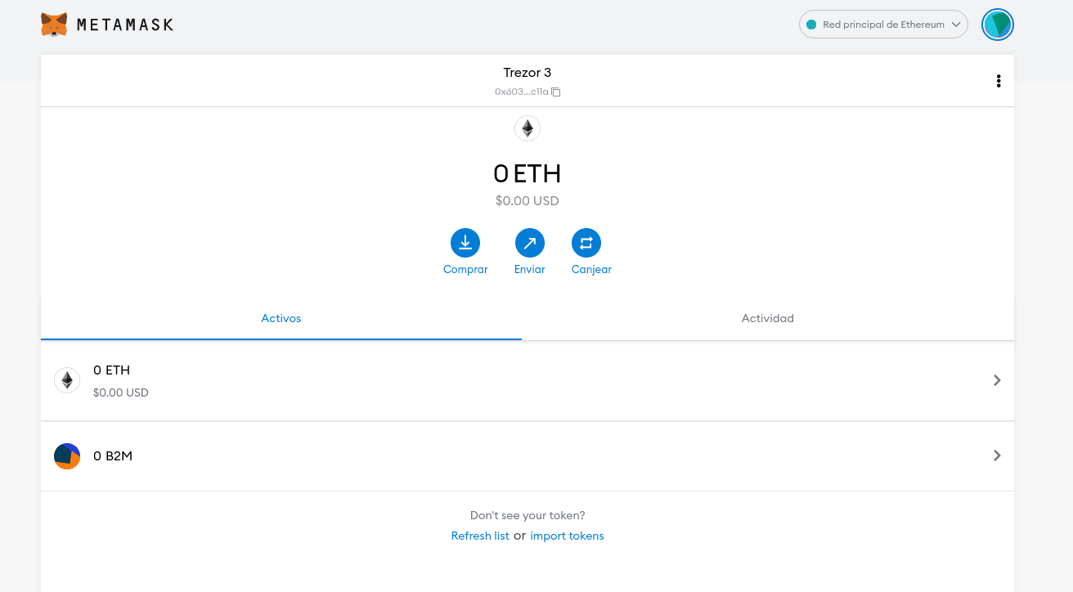Click the Canjear swap icon button
Viewport: 1073px width, 592px height.
click(x=586, y=243)
